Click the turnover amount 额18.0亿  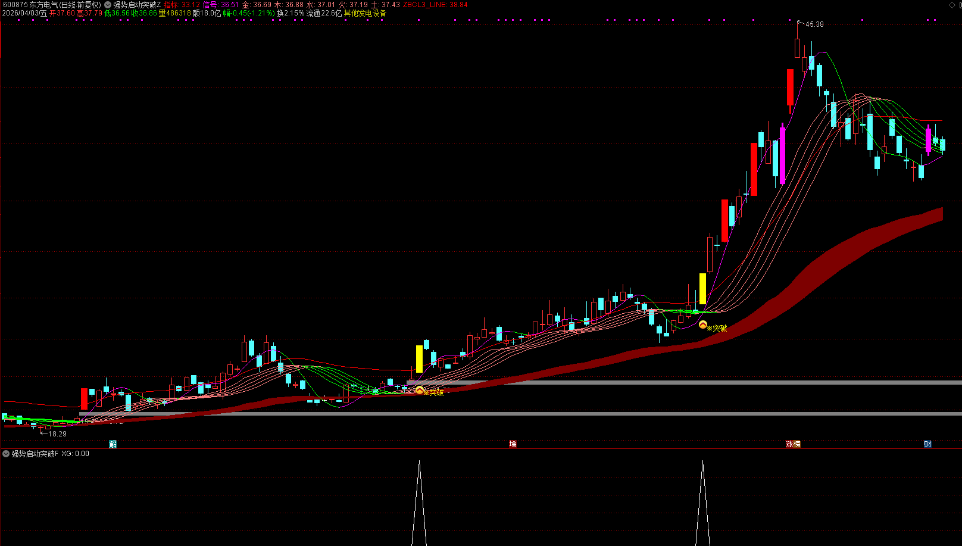click(x=207, y=13)
